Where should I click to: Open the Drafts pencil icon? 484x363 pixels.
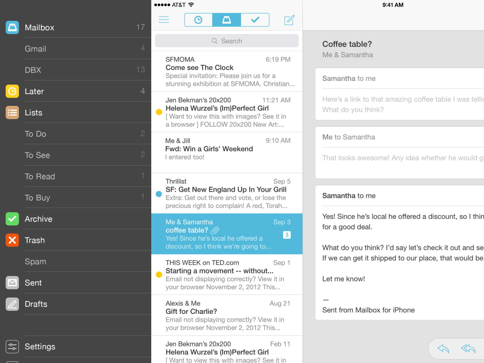tap(12, 304)
